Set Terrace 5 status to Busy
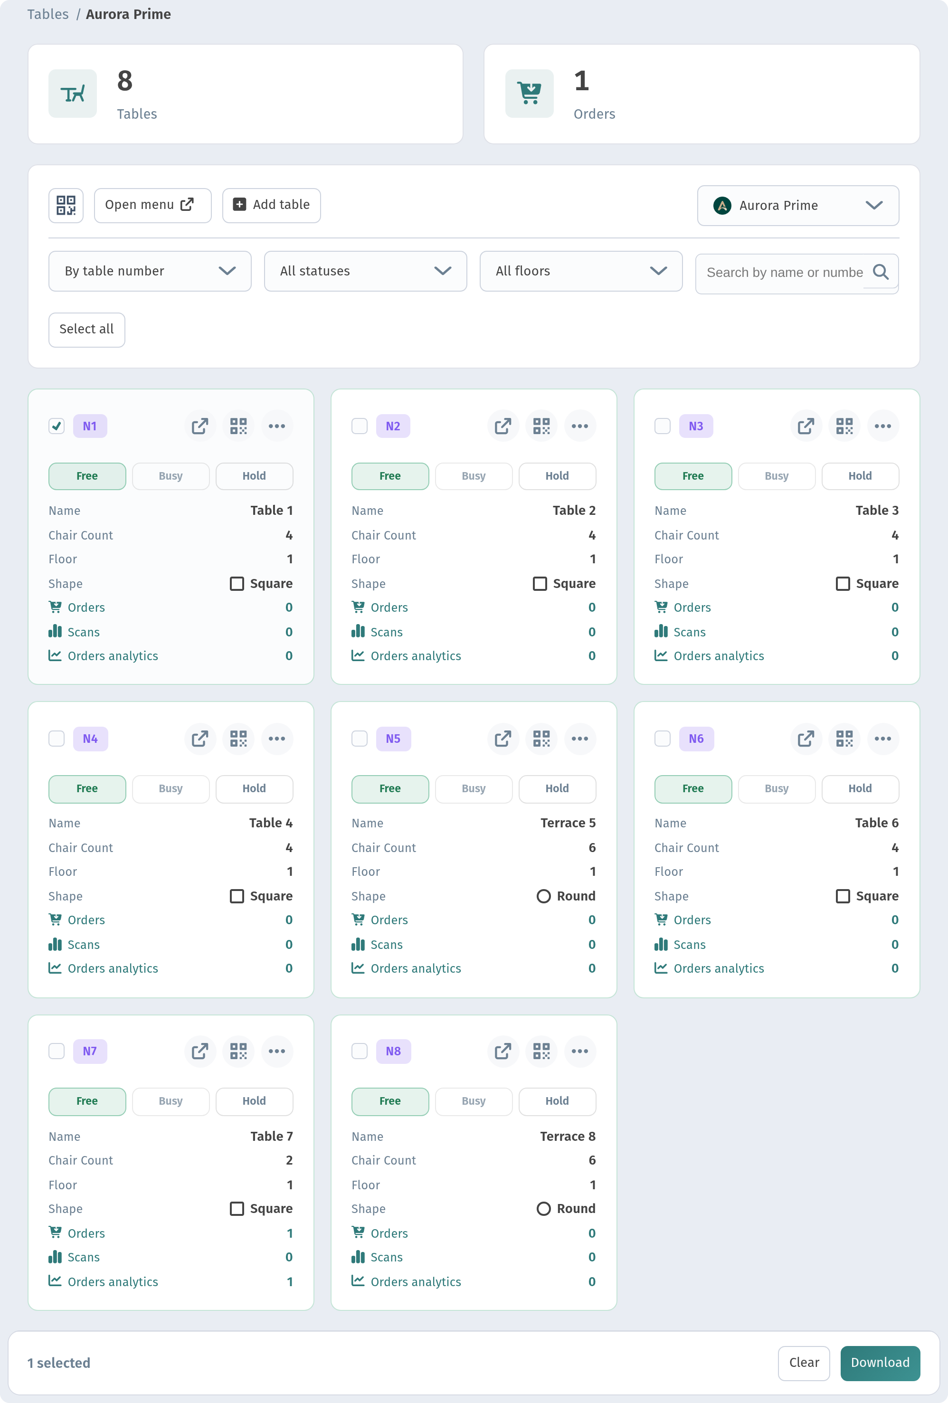 point(474,789)
